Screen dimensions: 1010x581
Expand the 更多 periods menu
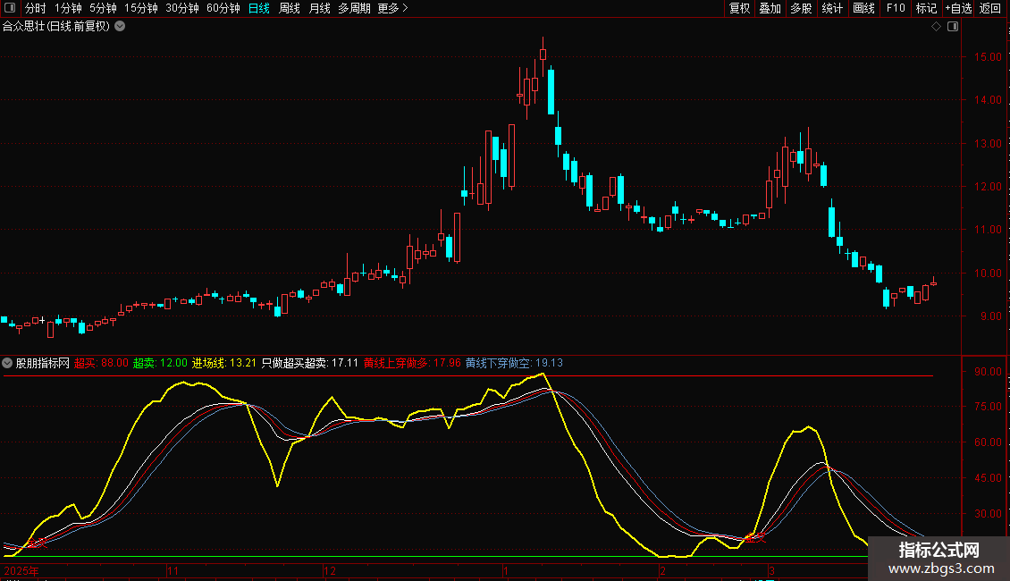click(392, 8)
